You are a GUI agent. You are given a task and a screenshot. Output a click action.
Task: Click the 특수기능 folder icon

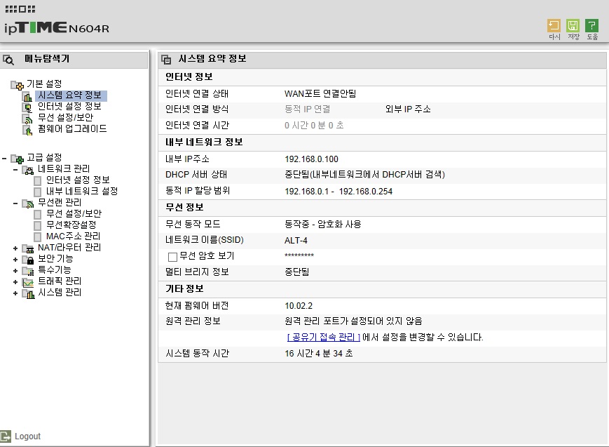click(28, 271)
